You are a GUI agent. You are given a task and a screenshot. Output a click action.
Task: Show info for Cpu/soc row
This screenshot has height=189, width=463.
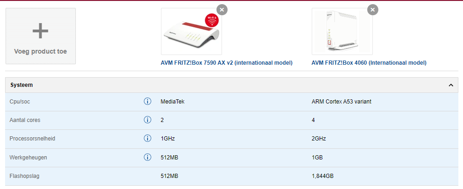click(x=148, y=102)
